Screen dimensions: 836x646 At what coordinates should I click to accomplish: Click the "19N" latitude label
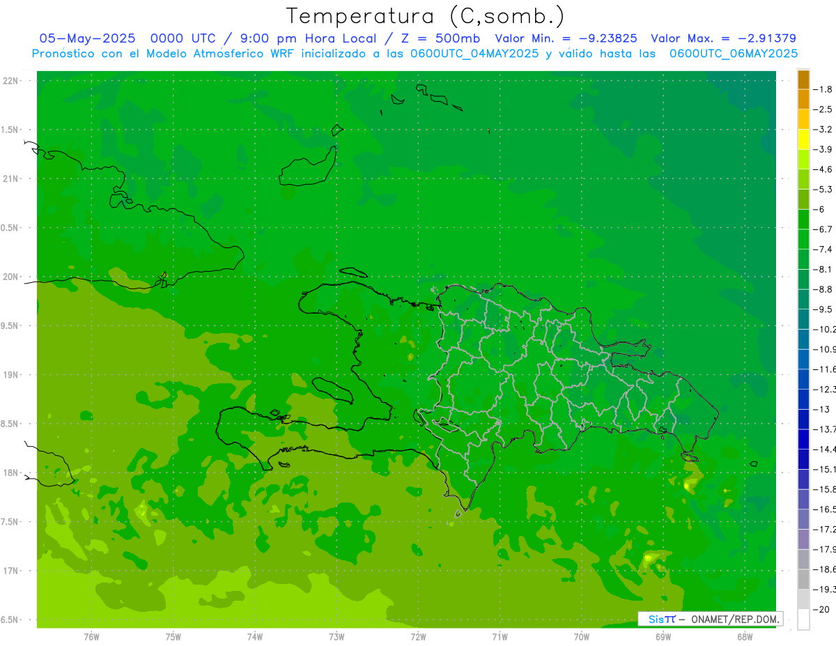pos(11,375)
